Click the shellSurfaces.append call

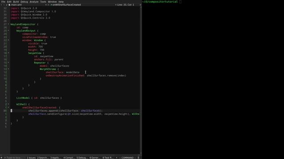tap(65, 110)
